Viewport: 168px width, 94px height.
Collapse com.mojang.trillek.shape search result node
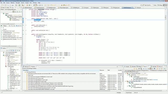pyautogui.click(x=125, y=81)
